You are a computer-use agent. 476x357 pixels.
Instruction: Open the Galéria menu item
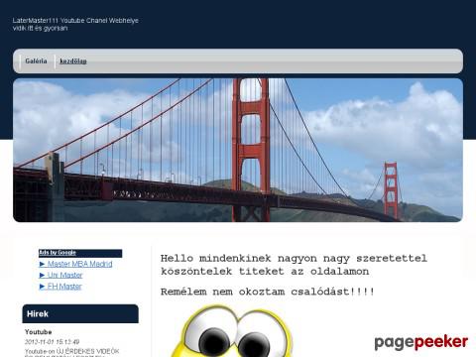point(36,61)
